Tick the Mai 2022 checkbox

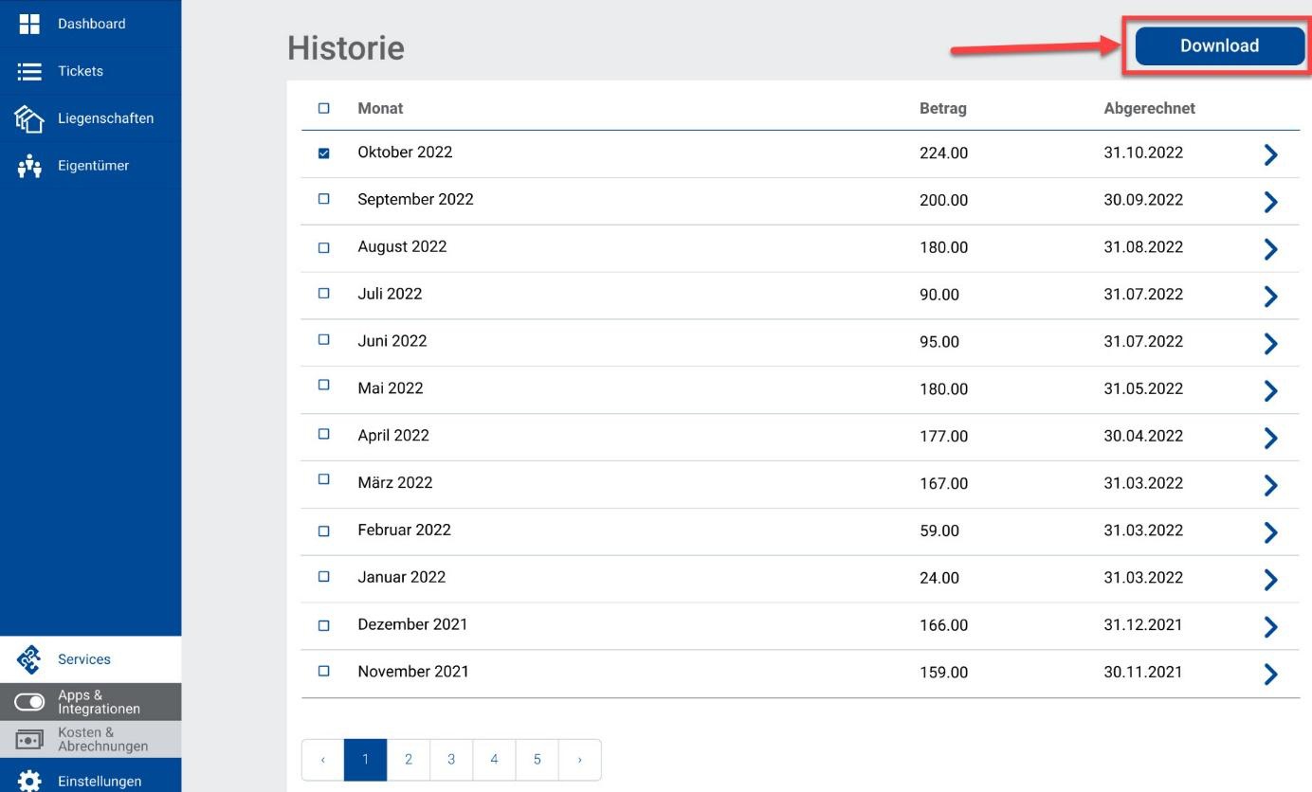coord(324,386)
